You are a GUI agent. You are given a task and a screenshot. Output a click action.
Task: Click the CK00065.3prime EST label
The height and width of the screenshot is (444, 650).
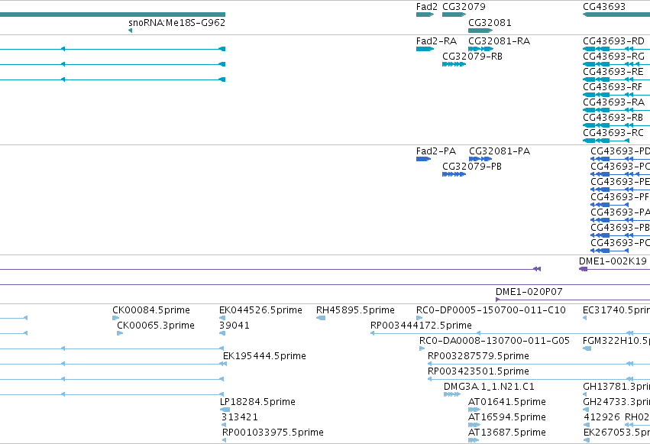click(x=156, y=326)
